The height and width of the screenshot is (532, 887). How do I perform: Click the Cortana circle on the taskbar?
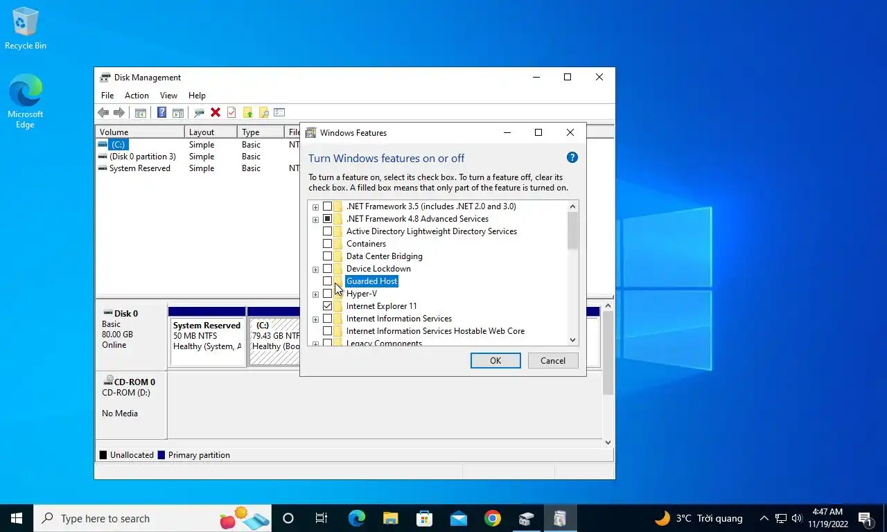pyautogui.click(x=288, y=518)
